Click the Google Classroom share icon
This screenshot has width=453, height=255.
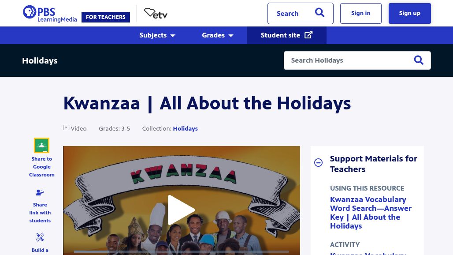(41, 145)
